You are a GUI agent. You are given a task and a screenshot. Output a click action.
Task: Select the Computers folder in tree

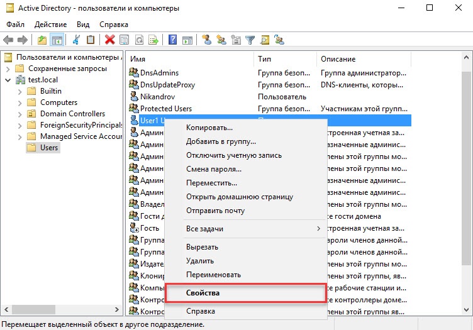coord(58,102)
